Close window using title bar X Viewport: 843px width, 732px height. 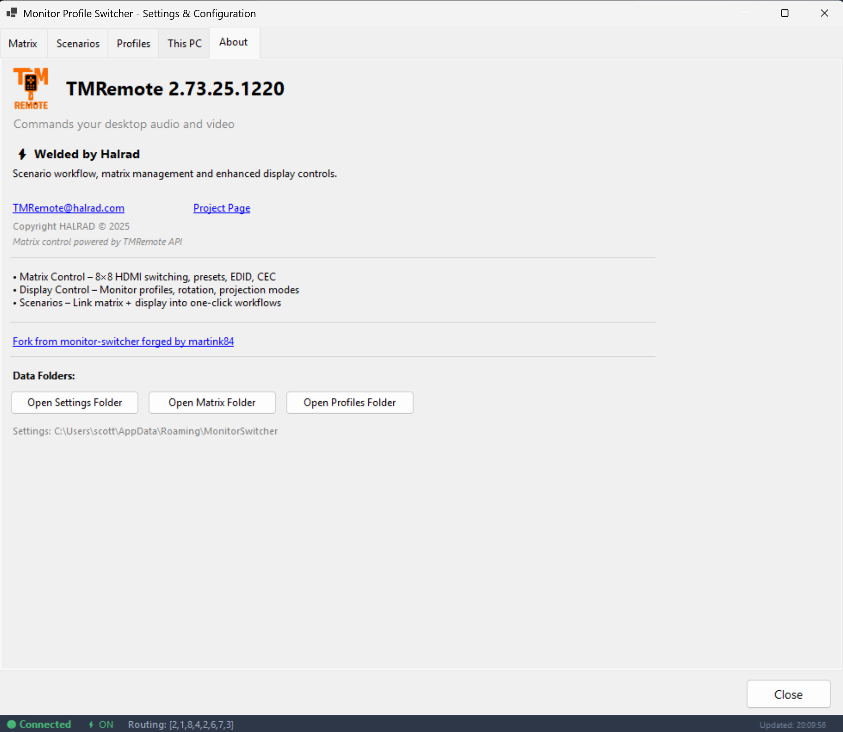pos(824,13)
